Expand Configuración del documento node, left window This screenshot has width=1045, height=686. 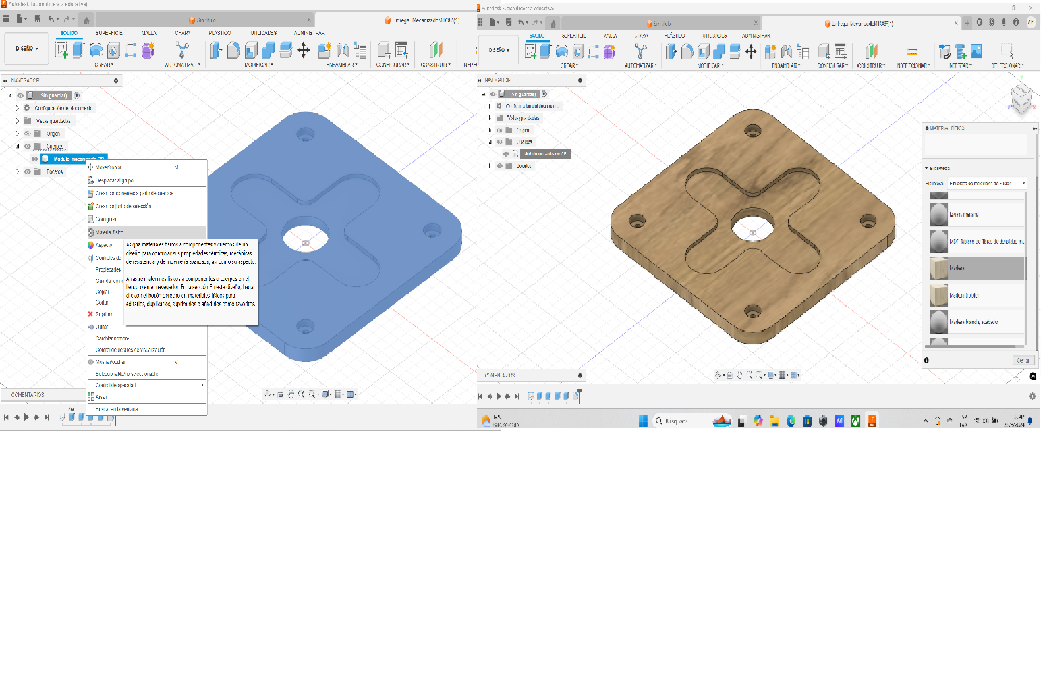coord(18,108)
